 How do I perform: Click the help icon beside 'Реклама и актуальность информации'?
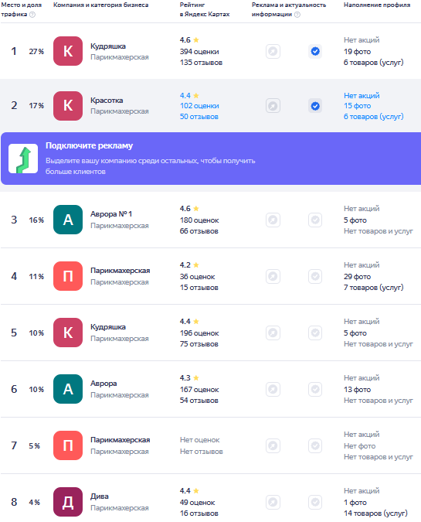(297, 15)
